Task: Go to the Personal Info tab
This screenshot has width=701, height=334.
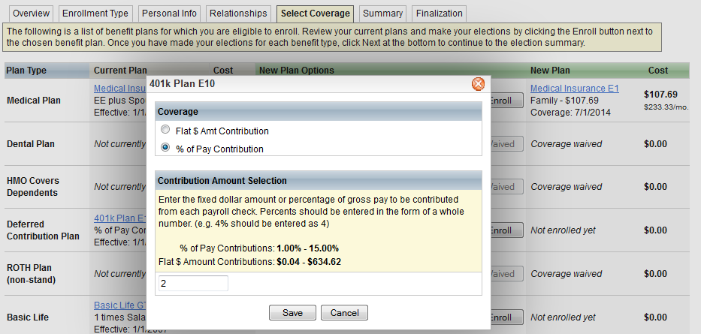Action: [x=168, y=14]
